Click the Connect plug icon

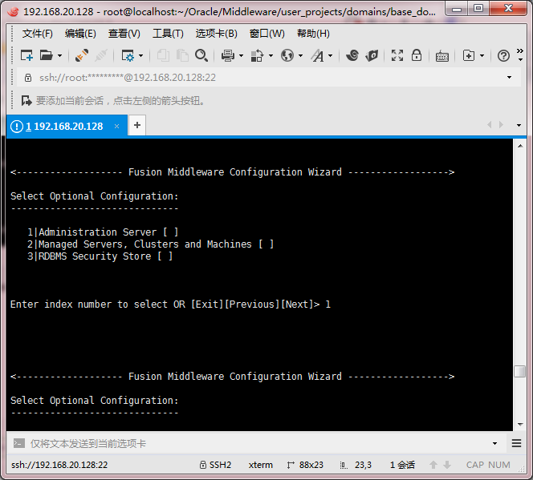[82, 55]
